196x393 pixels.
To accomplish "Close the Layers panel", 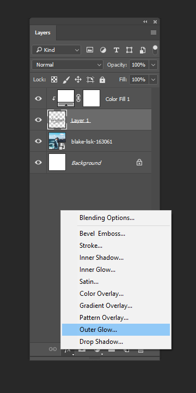I will [x=155, y=22].
